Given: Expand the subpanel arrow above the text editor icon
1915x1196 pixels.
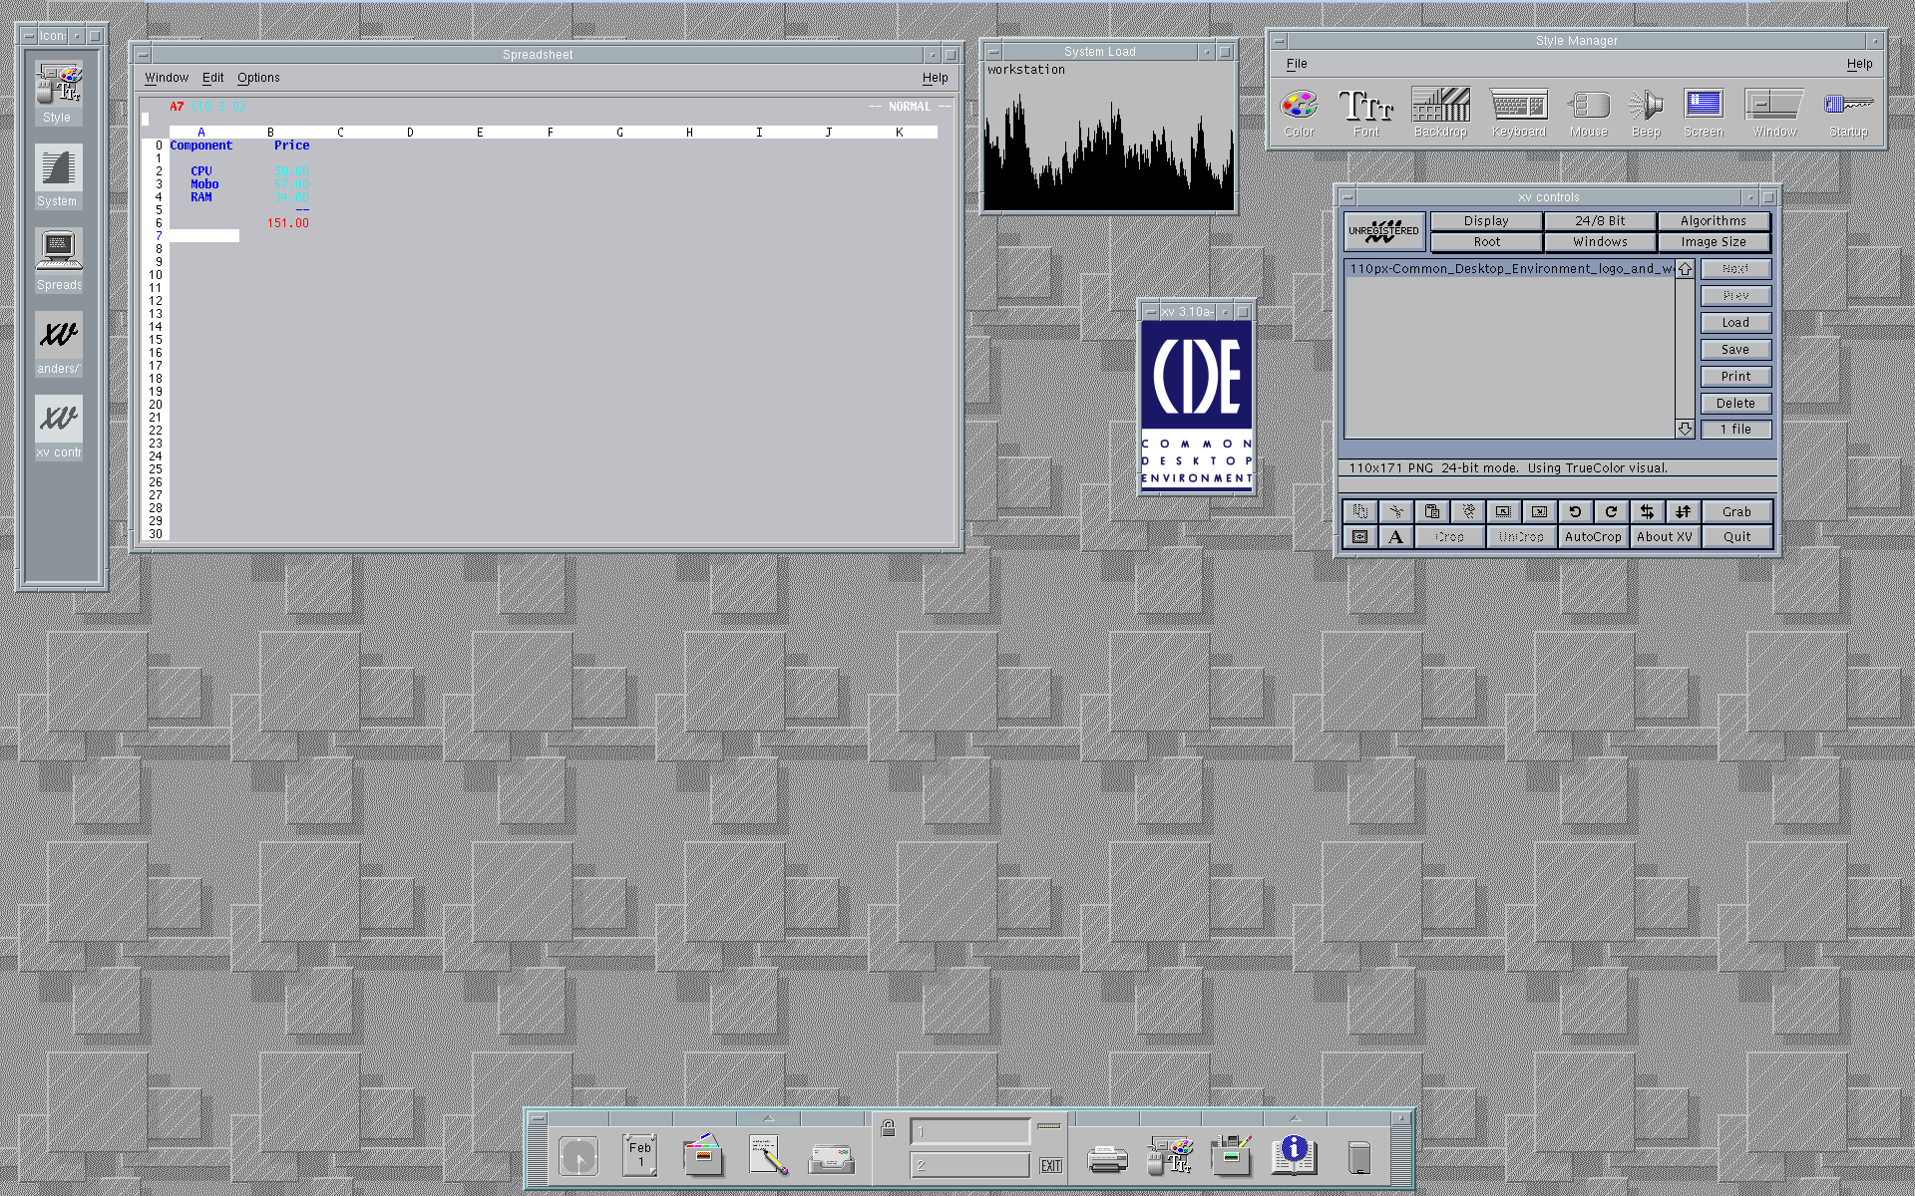Looking at the screenshot, I should 768,1118.
